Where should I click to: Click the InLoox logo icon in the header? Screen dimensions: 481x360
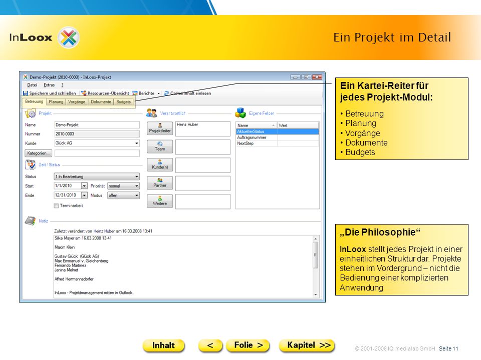(x=69, y=37)
